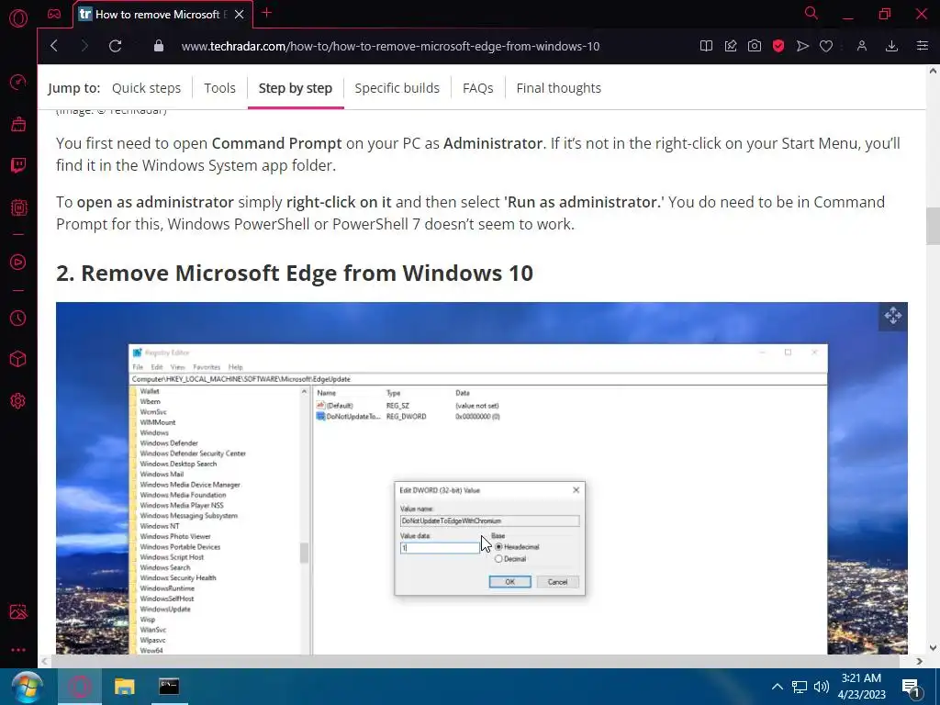Open Command Prompt taskbar icon
This screenshot has width=940, height=705.
click(x=169, y=687)
